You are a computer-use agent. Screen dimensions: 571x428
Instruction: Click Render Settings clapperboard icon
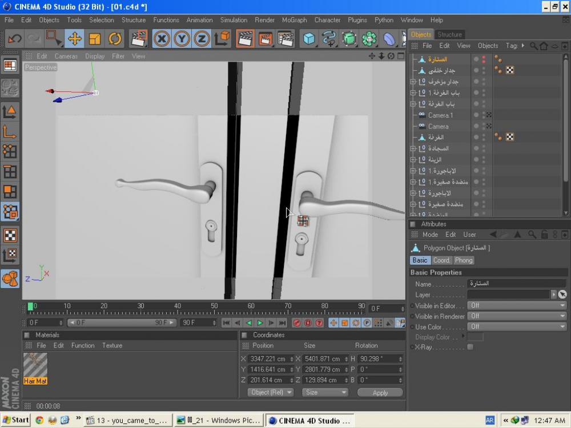point(285,39)
